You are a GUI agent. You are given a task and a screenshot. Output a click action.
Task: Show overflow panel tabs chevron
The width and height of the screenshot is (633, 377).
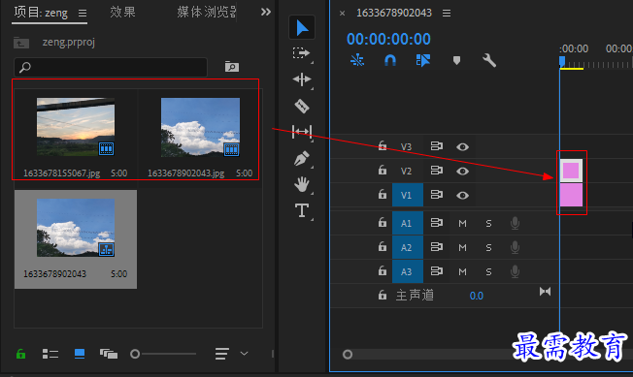266,12
